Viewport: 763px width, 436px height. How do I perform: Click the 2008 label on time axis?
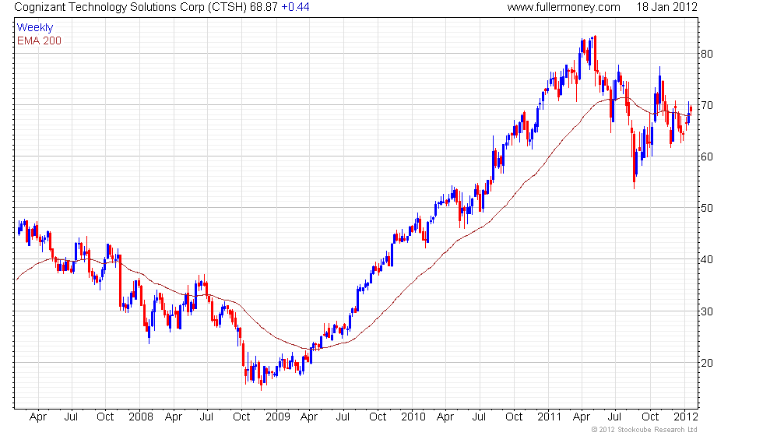(x=141, y=417)
